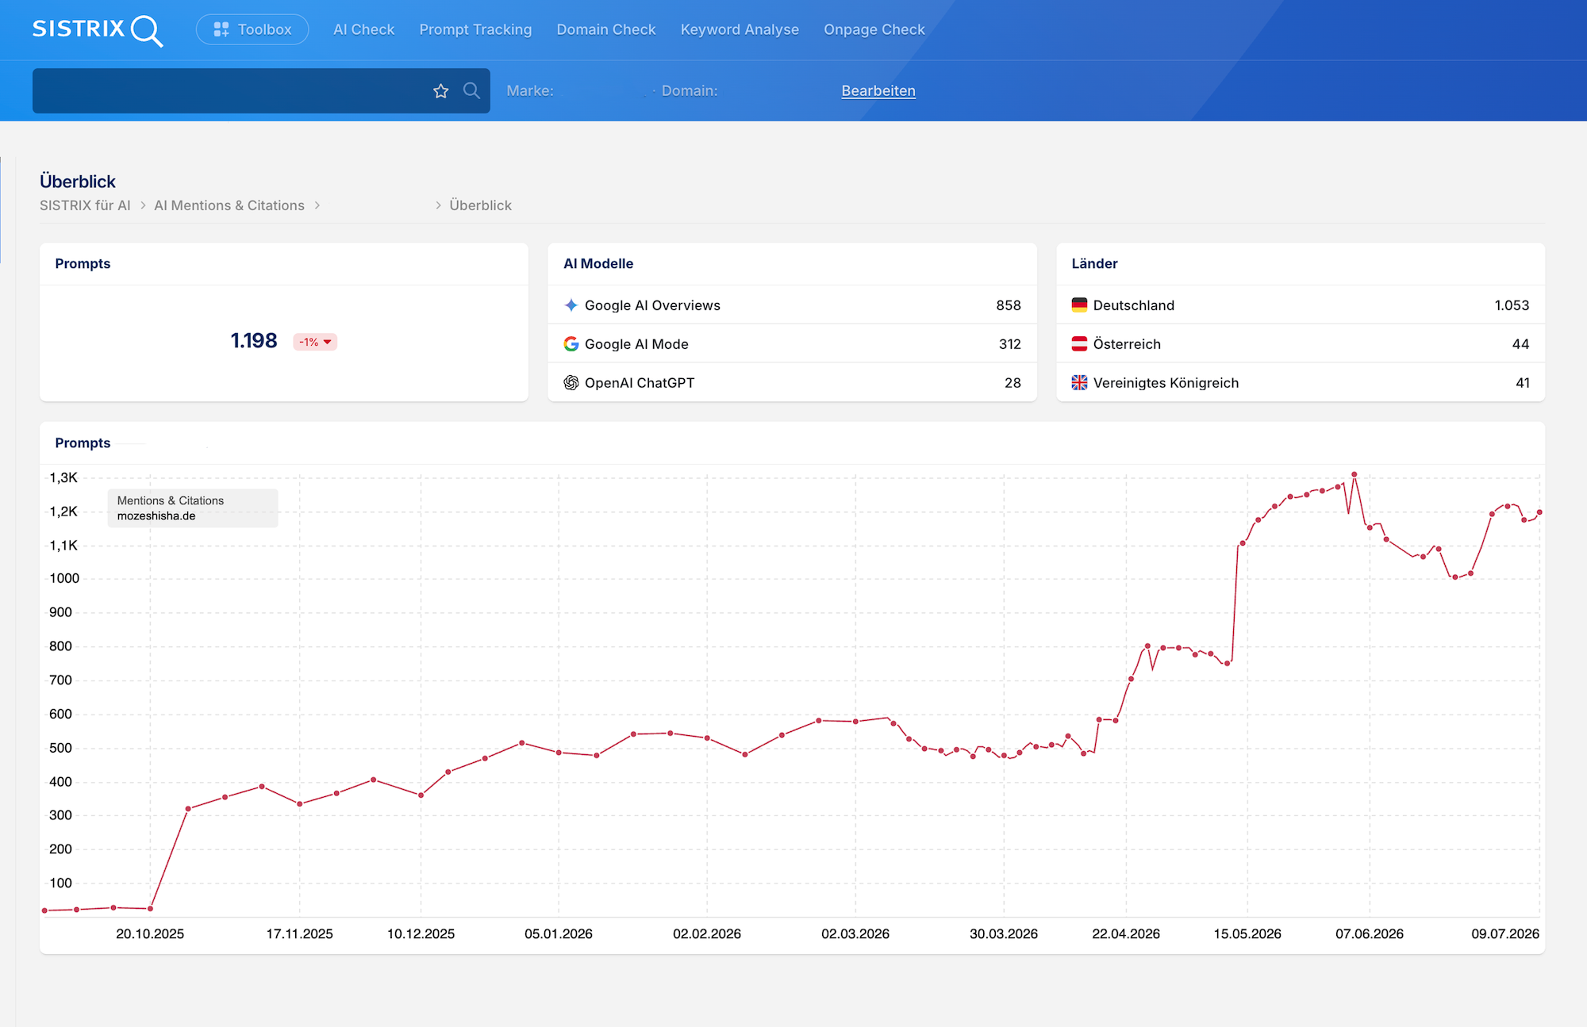Select the Google AI Overviews row
The width and height of the screenshot is (1587, 1027).
(x=792, y=305)
